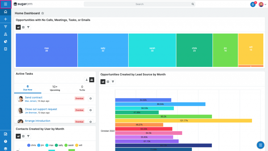
Task: Toggle Active Tasks to single-user view
Action: pyautogui.click(x=87, y=80)
